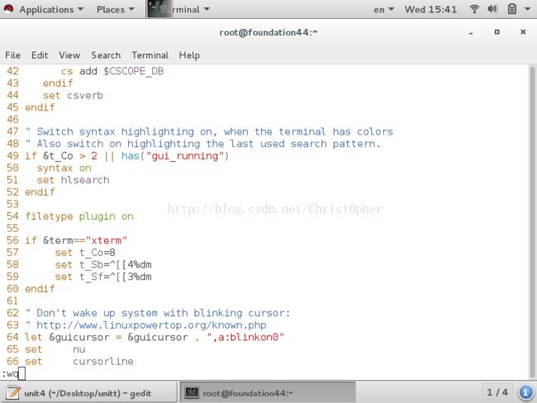Click 'set t_Co=8' line

tap(85, 253)
